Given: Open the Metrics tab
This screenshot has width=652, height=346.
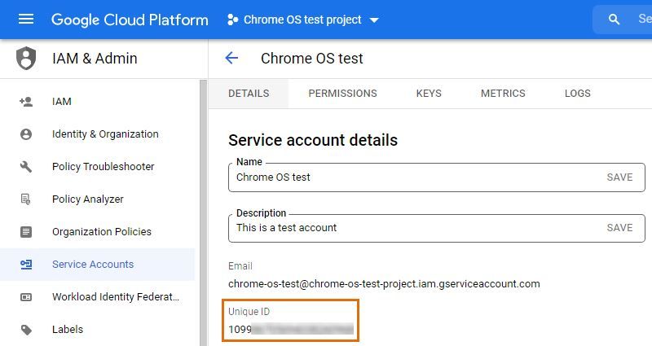Looking at the screenshot, I should click(503, 94).
